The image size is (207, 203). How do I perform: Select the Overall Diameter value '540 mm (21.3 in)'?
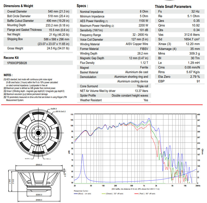click(x=59, y=11)
